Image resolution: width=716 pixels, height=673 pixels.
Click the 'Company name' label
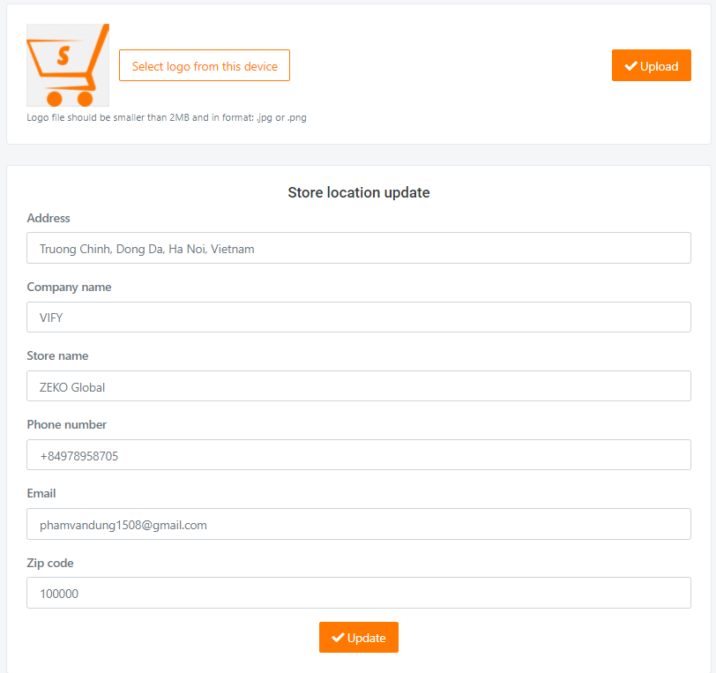point(69,287)
